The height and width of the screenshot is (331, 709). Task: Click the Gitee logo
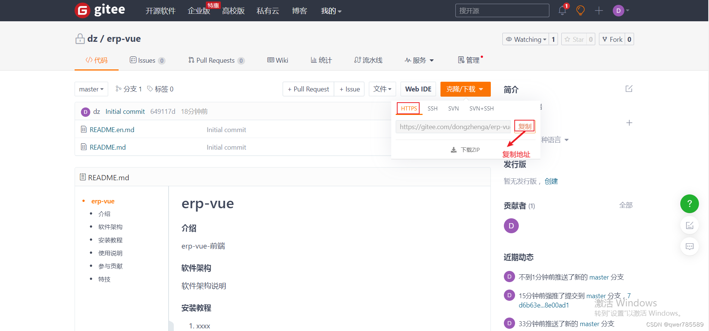click(100, 10)
